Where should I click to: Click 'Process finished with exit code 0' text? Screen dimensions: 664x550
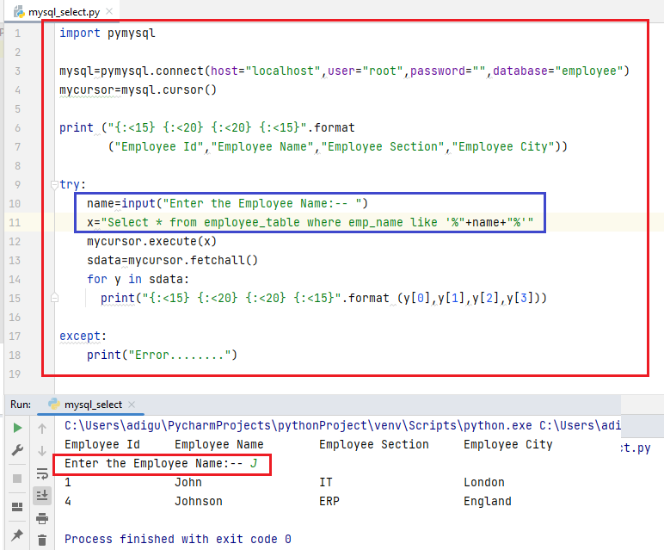[x=178, y=539]
